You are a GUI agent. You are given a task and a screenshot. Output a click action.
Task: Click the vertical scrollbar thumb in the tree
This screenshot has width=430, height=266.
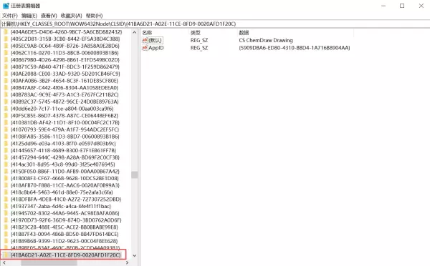[135, 174]
